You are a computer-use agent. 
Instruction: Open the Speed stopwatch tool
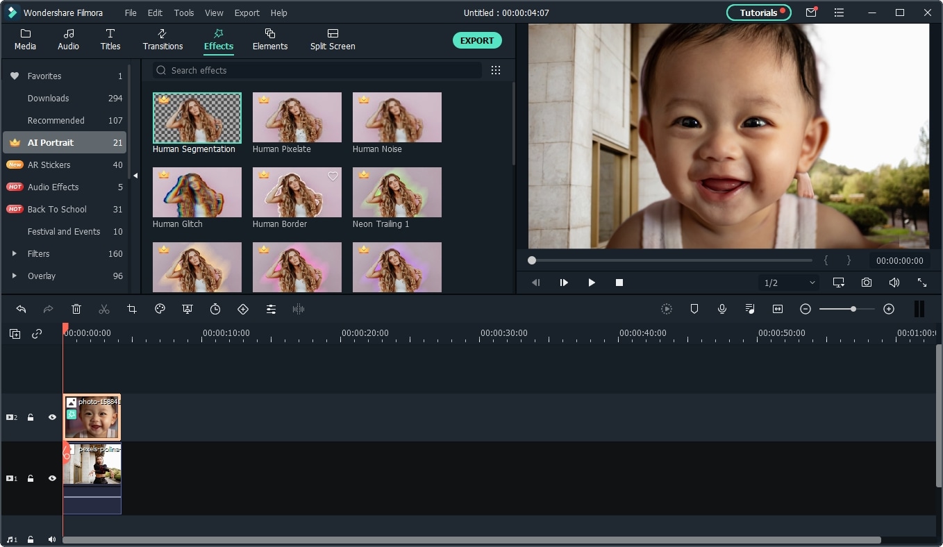tap(215, 309)
